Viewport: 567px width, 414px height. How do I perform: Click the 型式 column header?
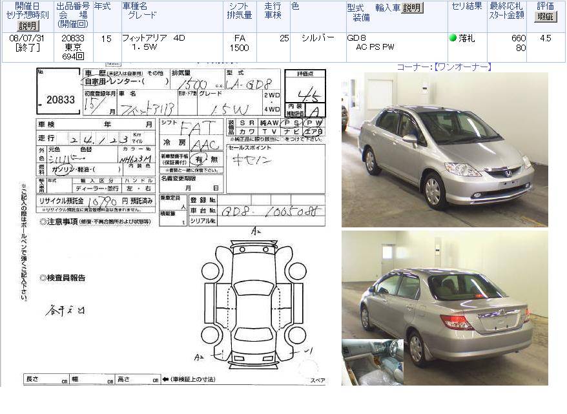[x=355, y=8]
